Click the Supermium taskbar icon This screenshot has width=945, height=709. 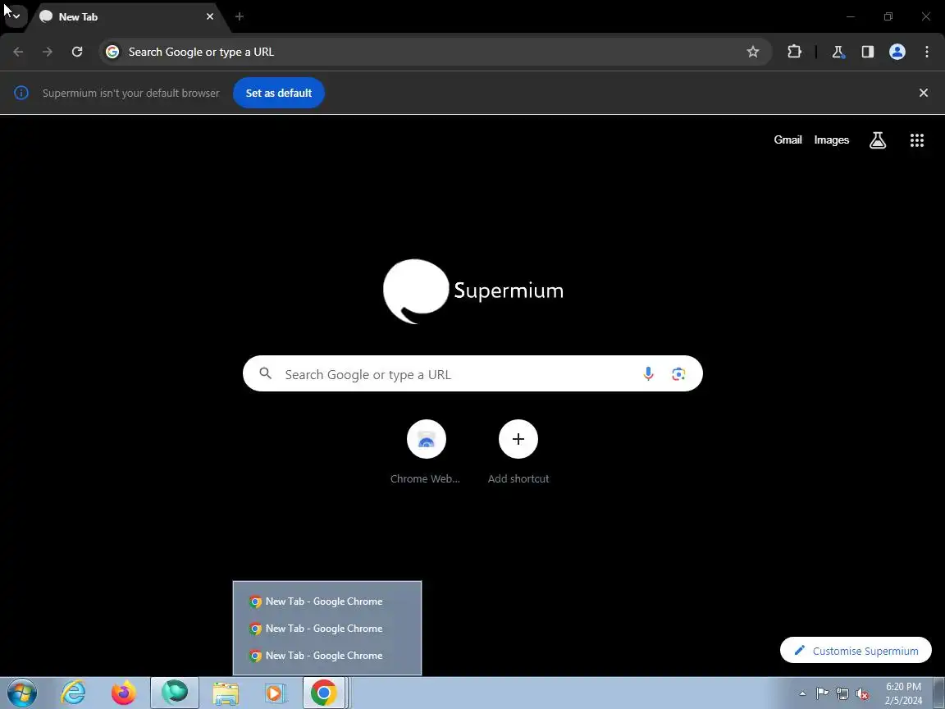tap(175, 693)
